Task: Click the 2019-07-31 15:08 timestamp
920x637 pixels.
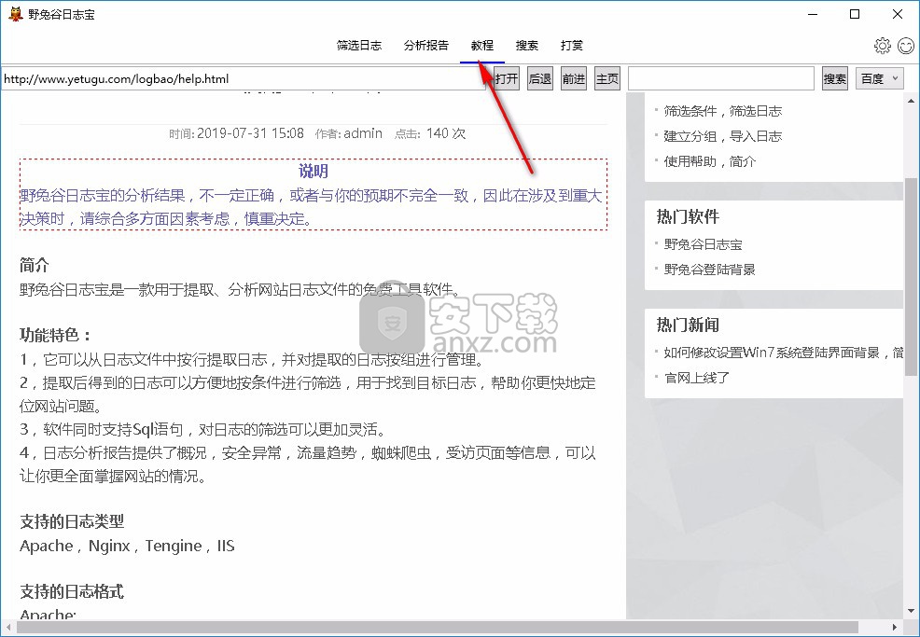Action: coord(251,133)
